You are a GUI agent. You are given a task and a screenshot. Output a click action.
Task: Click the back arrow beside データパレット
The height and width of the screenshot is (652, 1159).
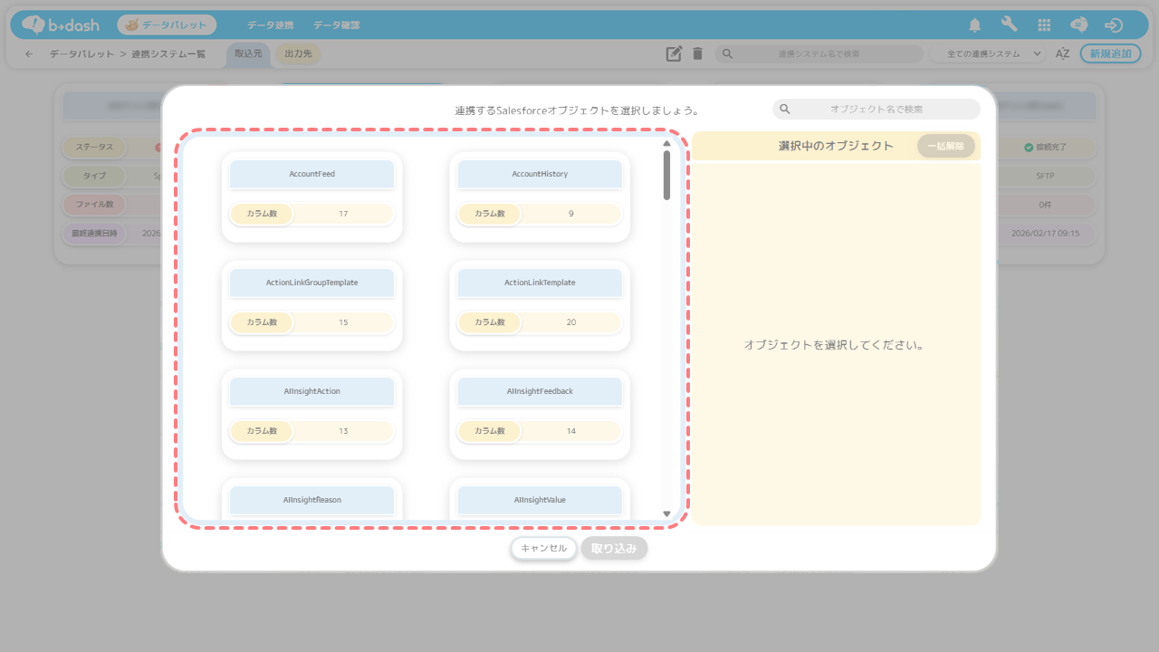coord(29,54)
